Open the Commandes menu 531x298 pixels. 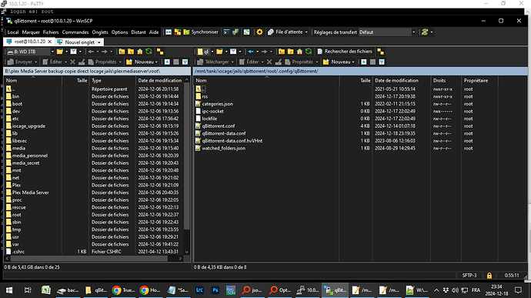(75, 32)
